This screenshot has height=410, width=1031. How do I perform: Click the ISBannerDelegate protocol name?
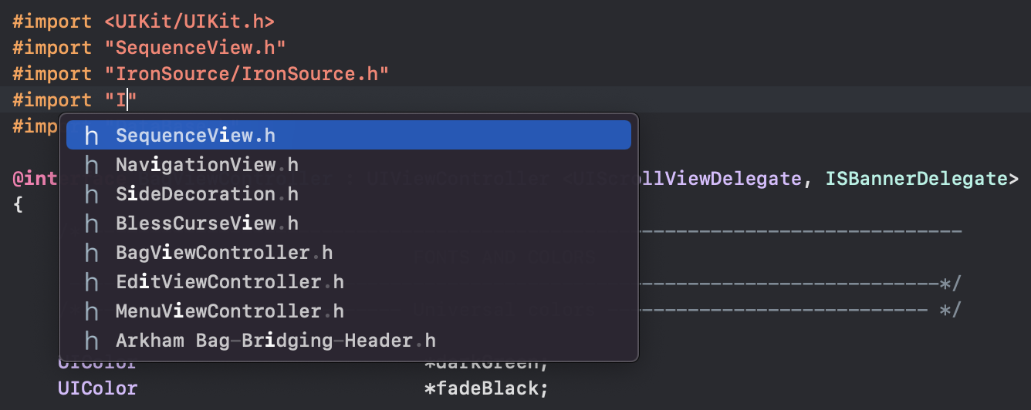click(x=916, y=179)
